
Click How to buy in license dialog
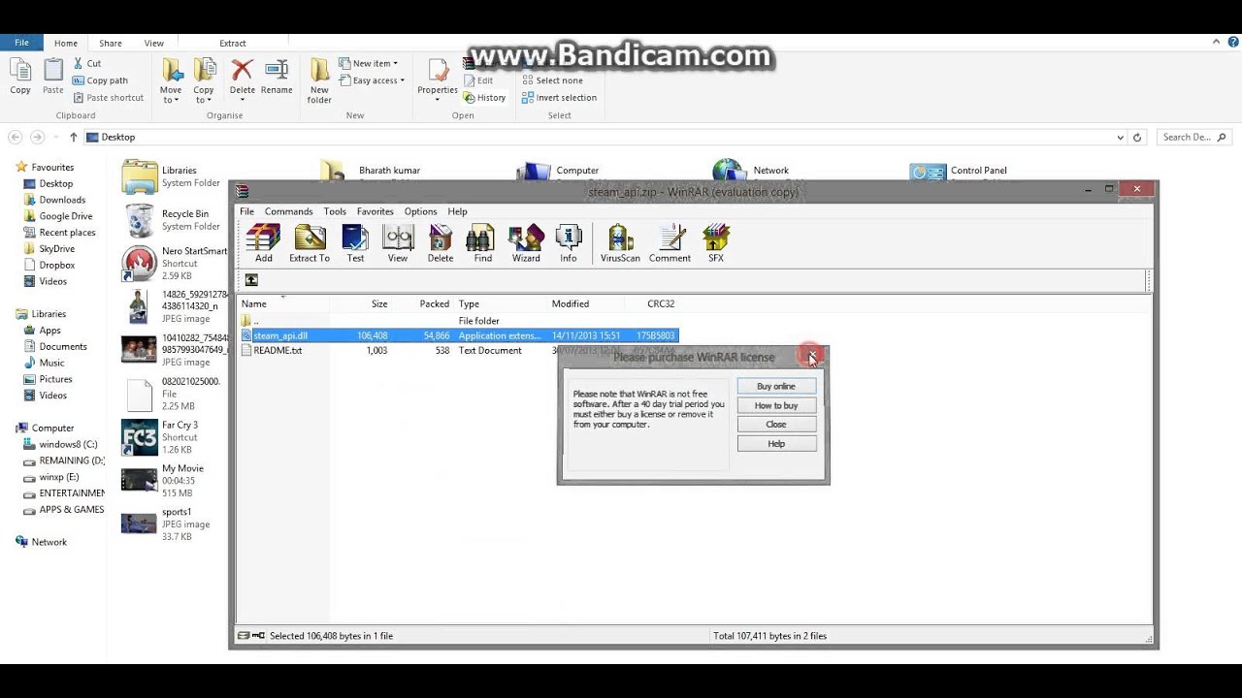click(x=776, y=405)
